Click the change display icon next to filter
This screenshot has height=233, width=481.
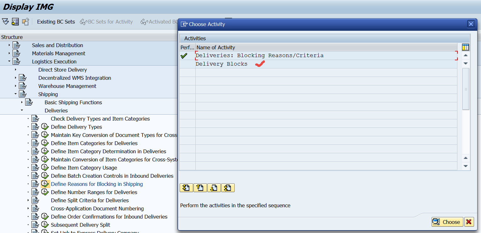[x=14, y=21]
